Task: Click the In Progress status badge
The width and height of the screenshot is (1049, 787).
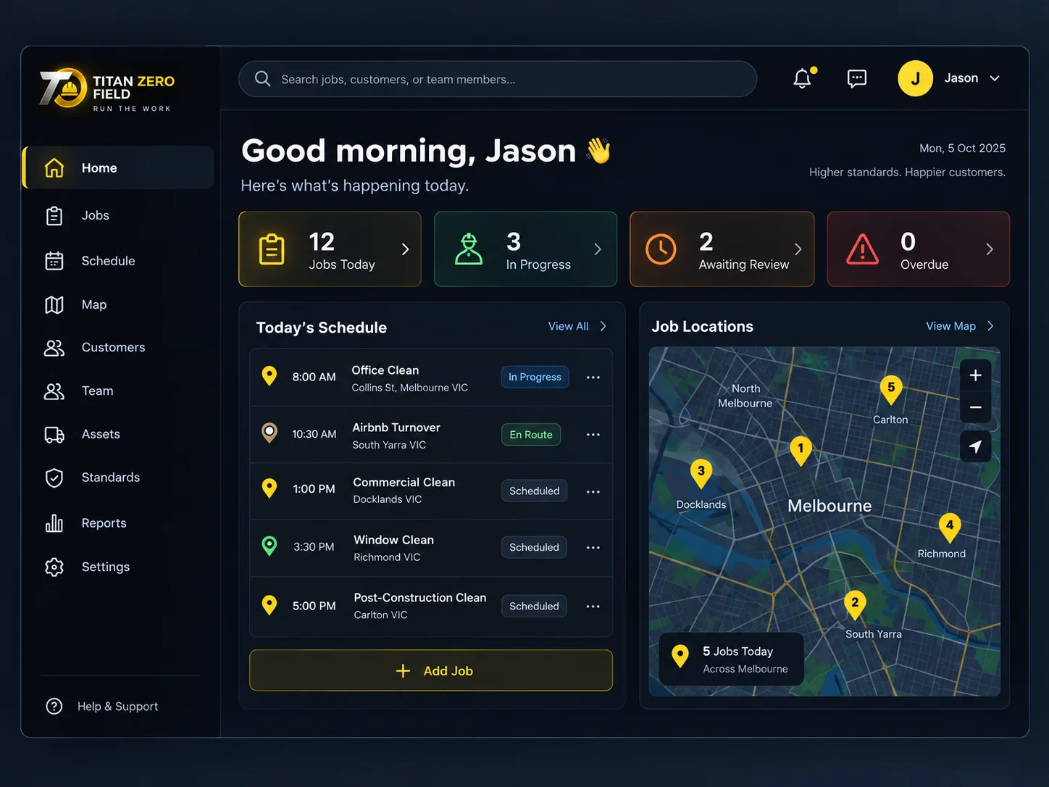Action: click(535, 377)
